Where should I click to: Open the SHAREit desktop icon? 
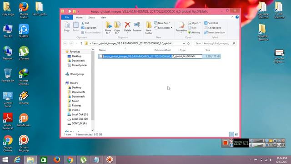[24, 31]
